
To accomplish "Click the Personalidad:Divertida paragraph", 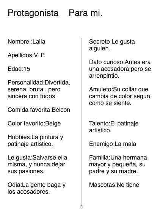I will click(39, 89).
